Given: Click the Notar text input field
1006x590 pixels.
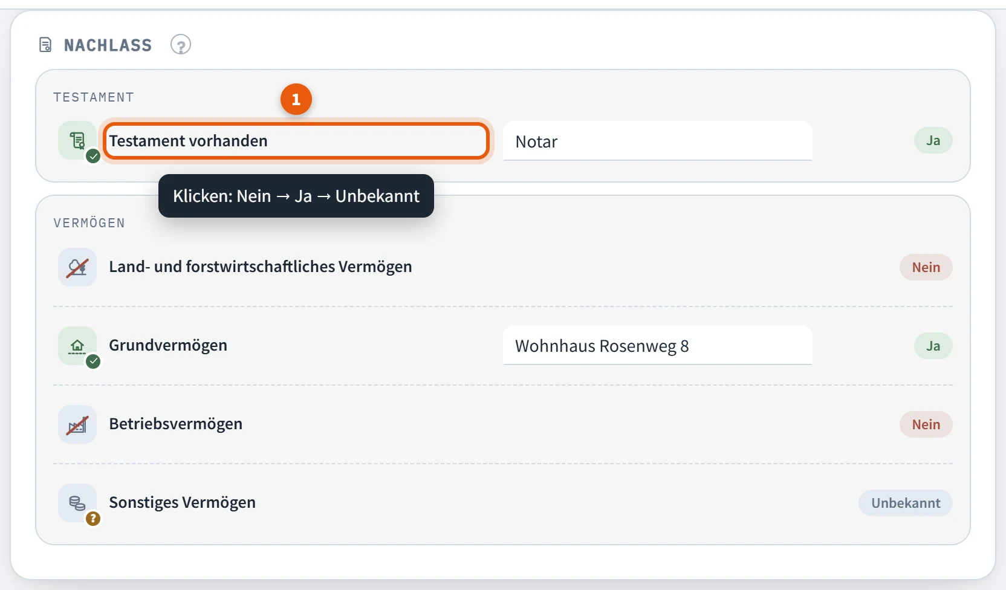Looking at the screenshot, I should click(x=657, y=141).
